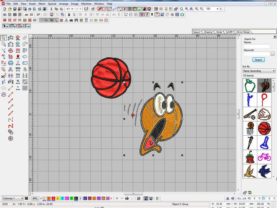Select color swatch 3 red
277x208 pixels.
pyautogui.click(x=53, y=198)
